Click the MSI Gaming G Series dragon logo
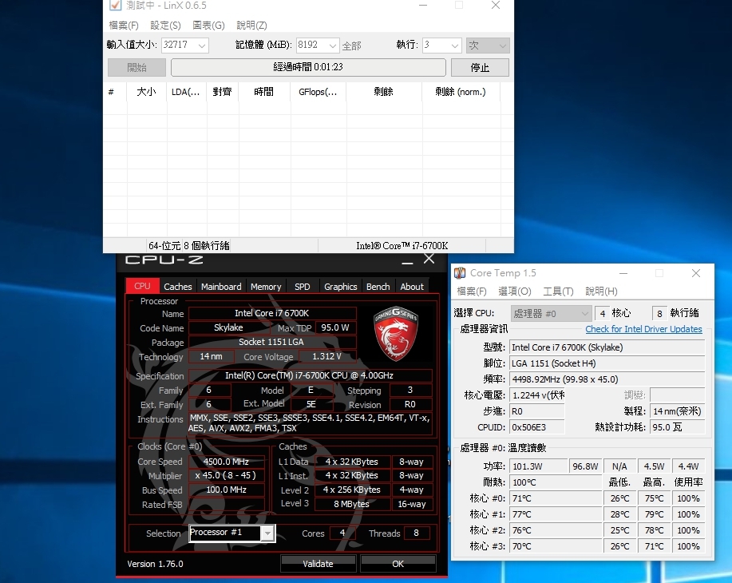Image resolution: width=732 pixels, height=583 pixels. [395, 334]
